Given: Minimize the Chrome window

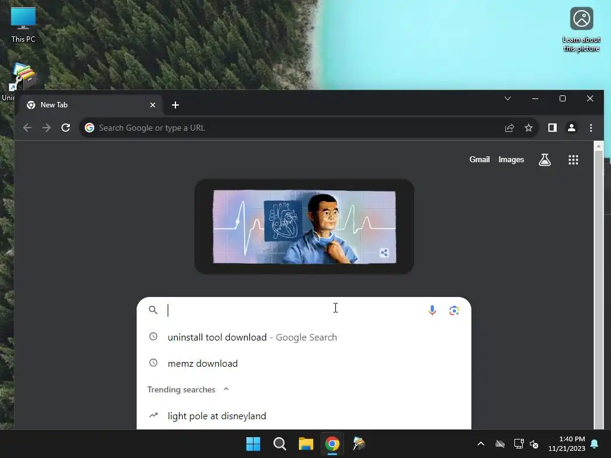Looking at the screenshot, I should (535, 98).
